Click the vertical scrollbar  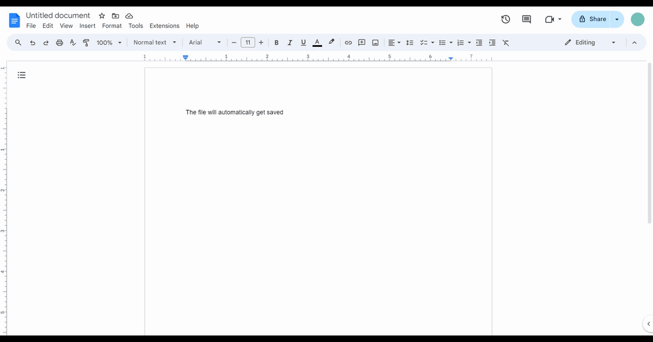(x=649, y=143)
